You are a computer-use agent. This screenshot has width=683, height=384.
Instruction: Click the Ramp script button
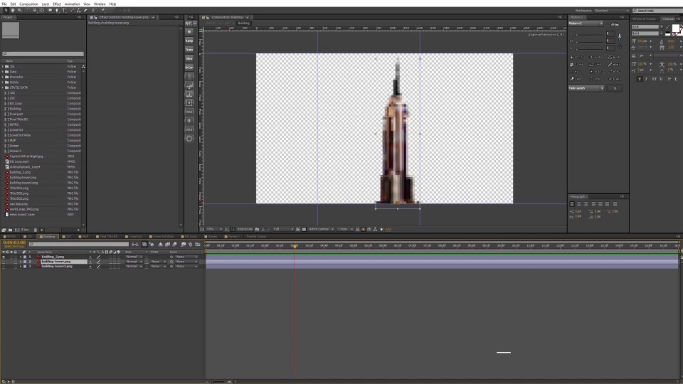click(189, 41)
